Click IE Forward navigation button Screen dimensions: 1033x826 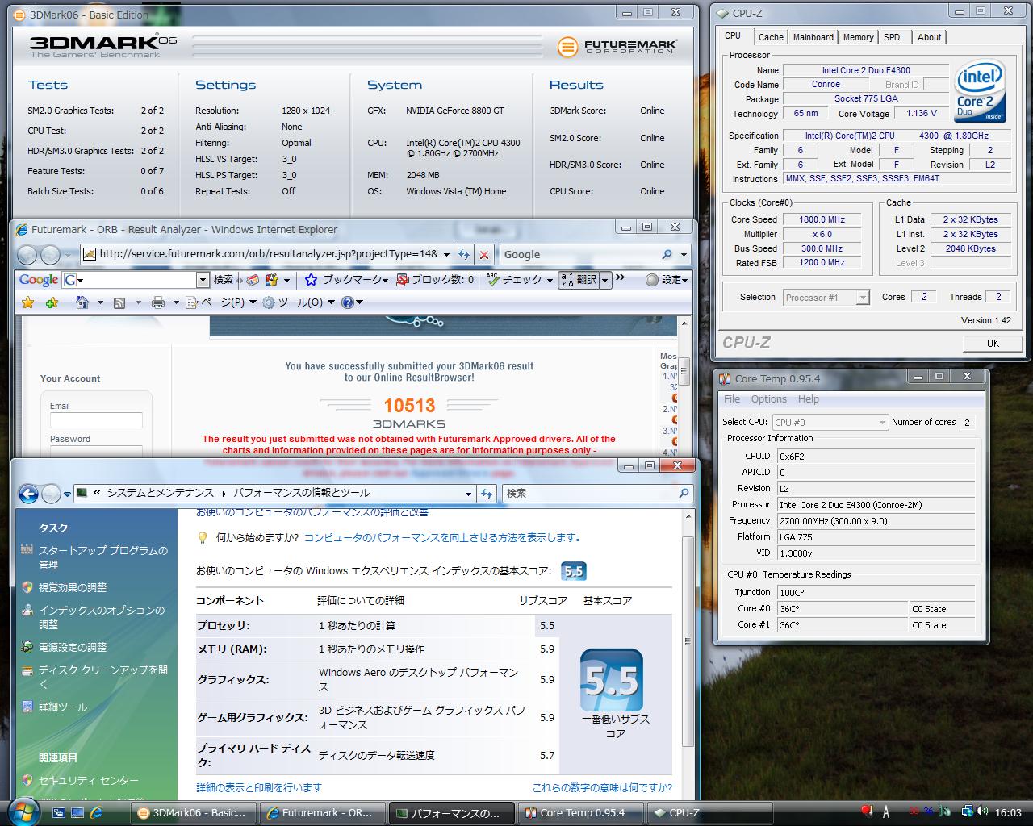tap(50, 255)
